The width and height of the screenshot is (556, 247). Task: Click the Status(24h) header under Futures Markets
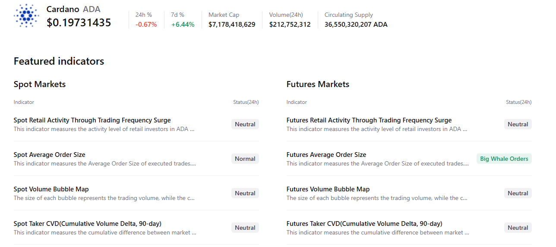click(519, 102)
